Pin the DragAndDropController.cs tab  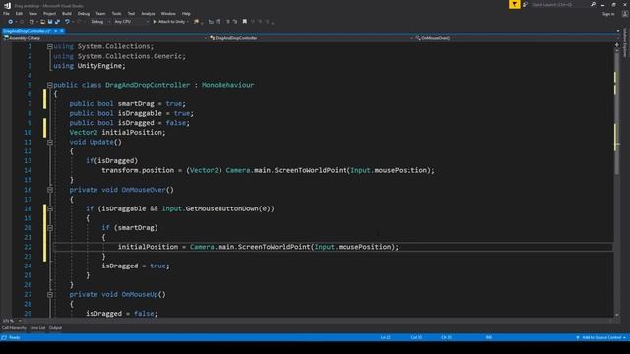(x=56, y=31)
